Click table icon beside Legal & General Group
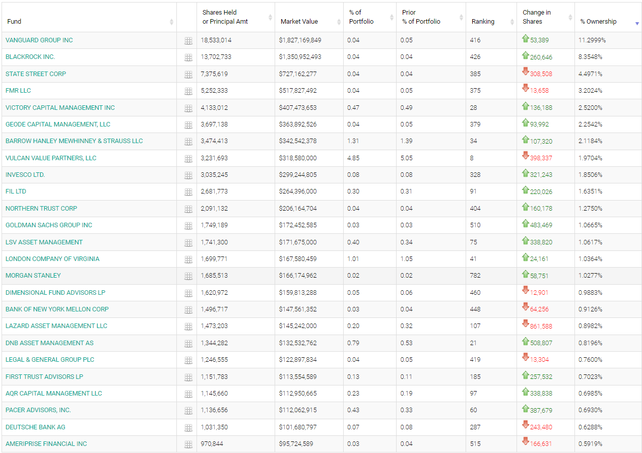Screen dimensions: 642x453 click(188, 360)
